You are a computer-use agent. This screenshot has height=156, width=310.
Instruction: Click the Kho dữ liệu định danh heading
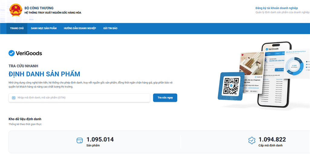25,119
